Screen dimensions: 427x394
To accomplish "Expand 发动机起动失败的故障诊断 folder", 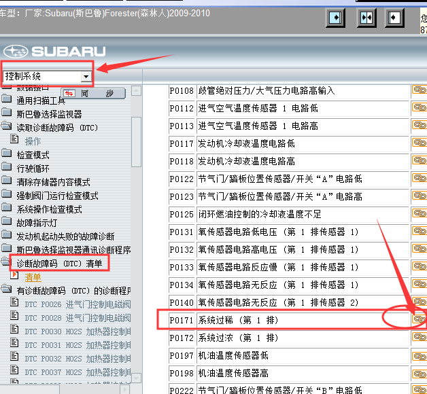I will (x=65, y=236).
